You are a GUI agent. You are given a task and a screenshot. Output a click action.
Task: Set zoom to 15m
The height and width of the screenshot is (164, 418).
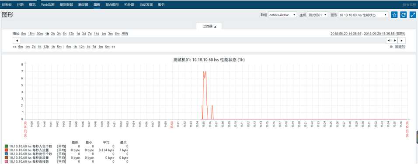31,34
